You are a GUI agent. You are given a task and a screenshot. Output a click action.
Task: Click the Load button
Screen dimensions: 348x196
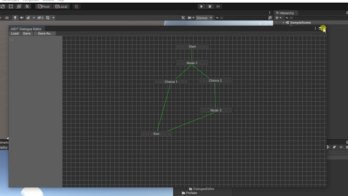pos(15,34)
